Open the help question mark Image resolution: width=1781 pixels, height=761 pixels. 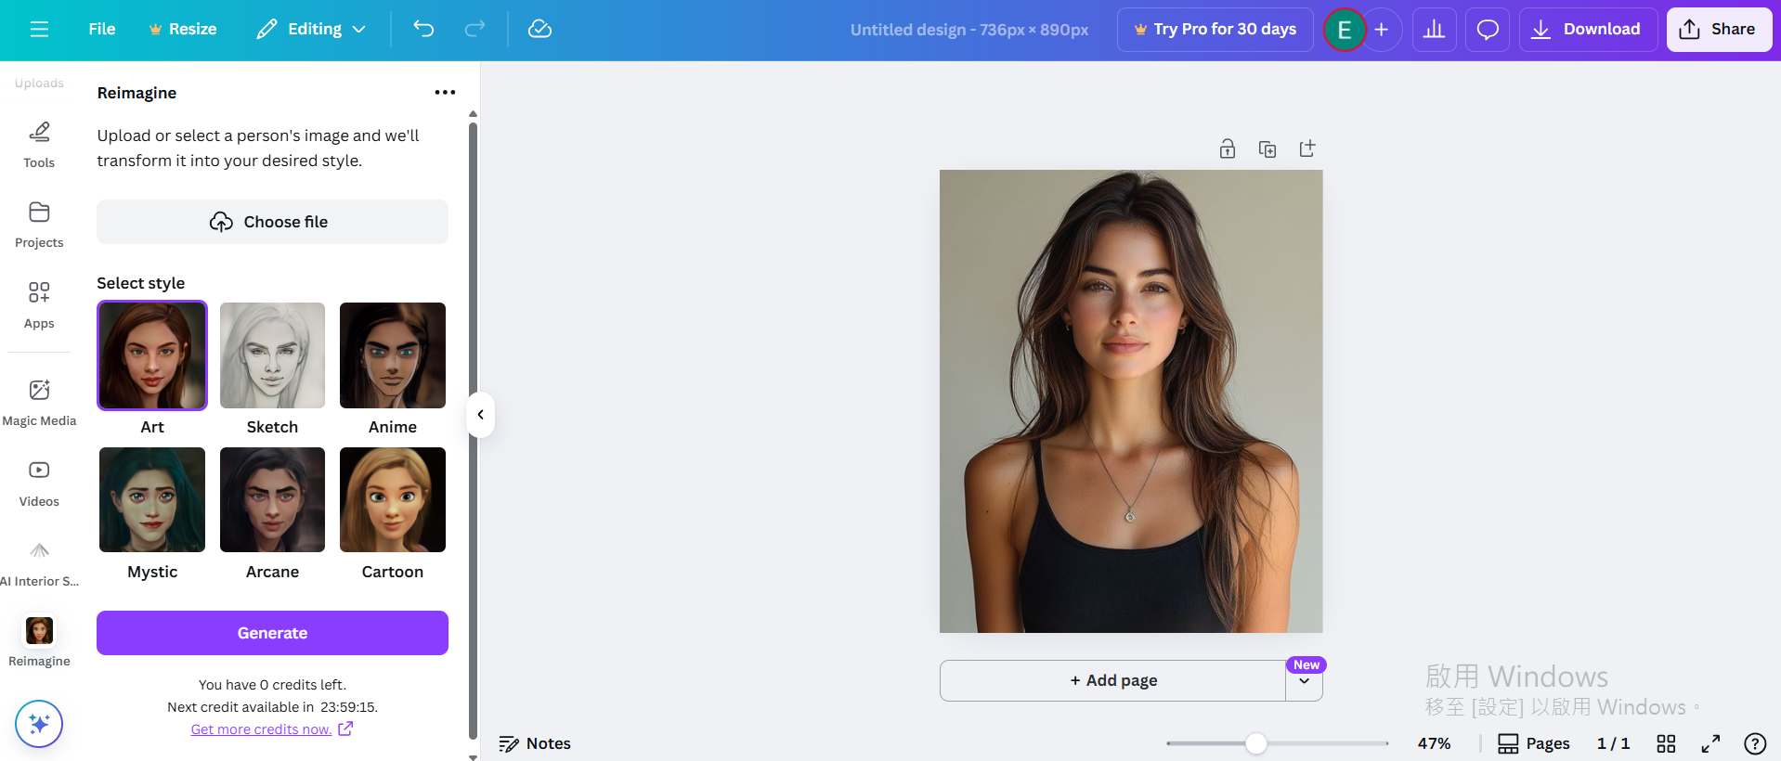(x=1755, y=743)
